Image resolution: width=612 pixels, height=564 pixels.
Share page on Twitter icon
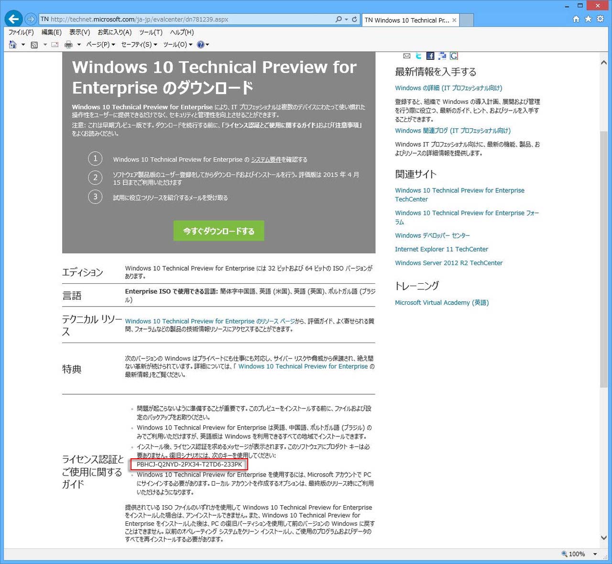(x=419, y=56)
